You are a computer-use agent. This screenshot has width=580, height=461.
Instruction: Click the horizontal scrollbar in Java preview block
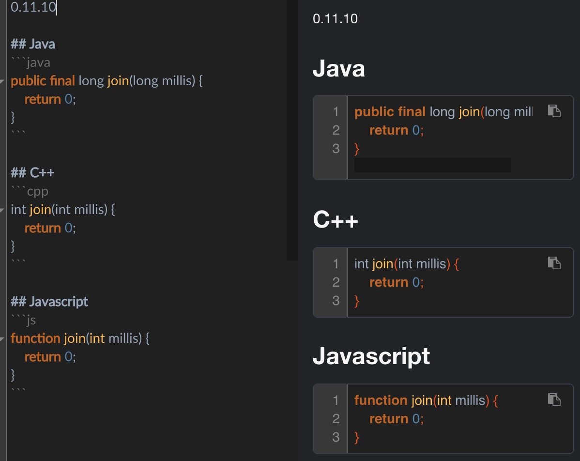(x=432, y=165)
